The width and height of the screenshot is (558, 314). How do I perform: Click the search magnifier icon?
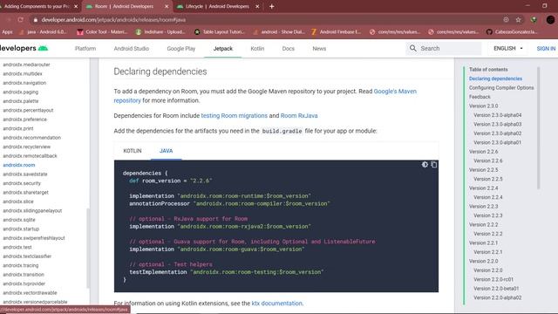(412, 48)
